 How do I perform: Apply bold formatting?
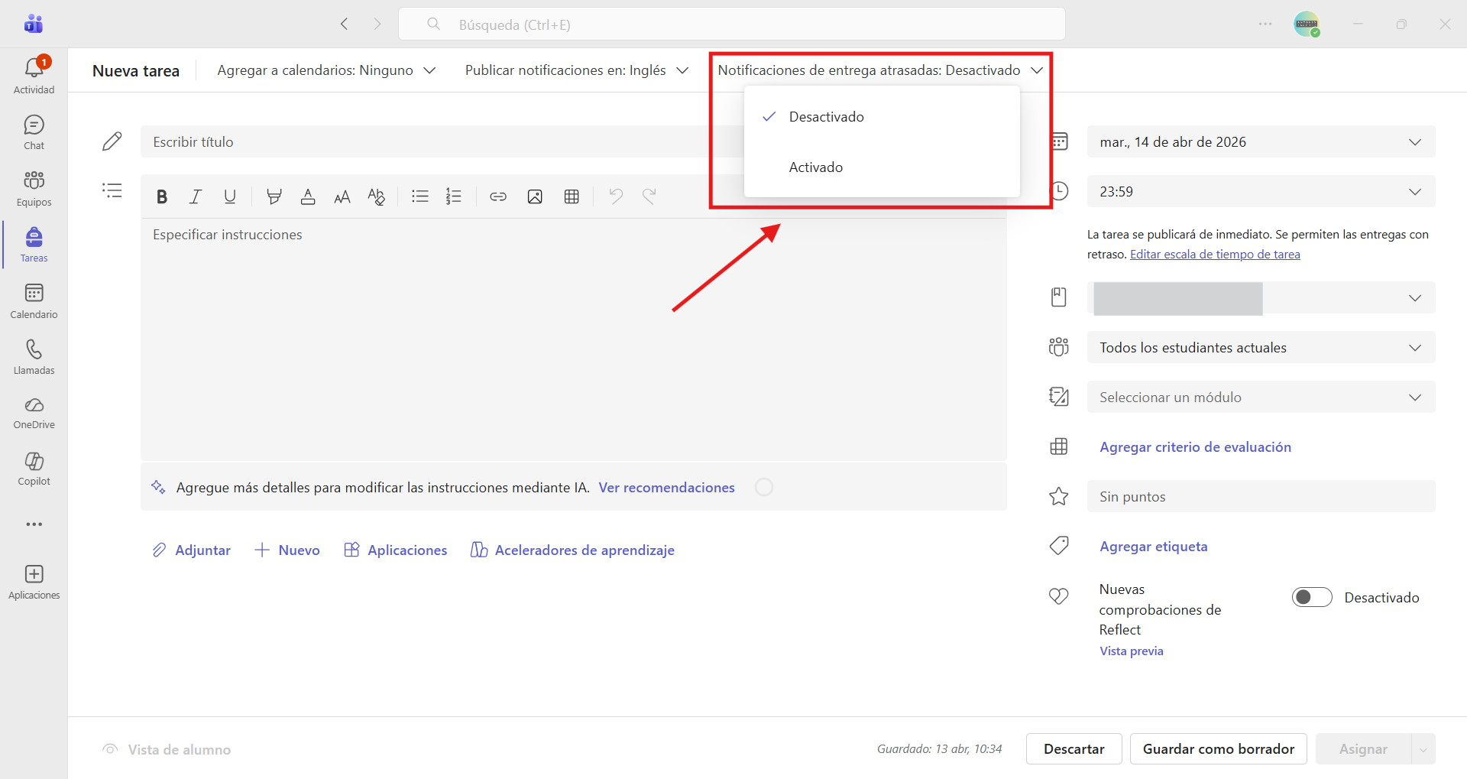162,196
